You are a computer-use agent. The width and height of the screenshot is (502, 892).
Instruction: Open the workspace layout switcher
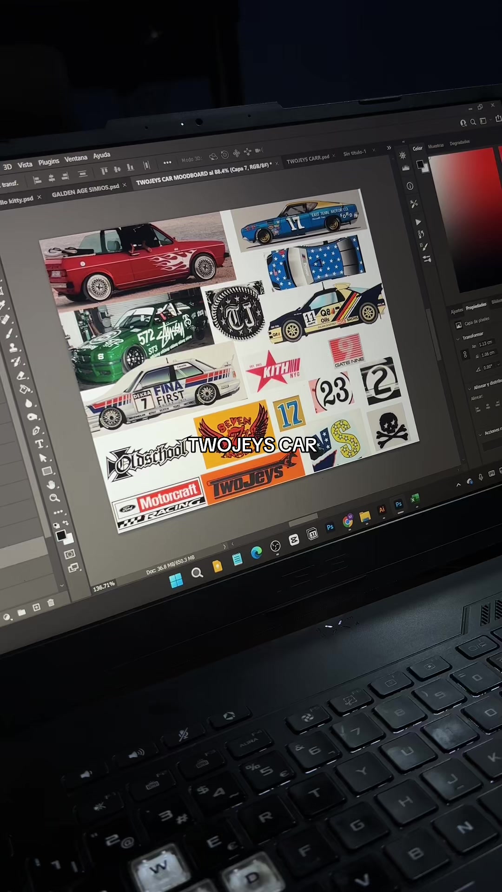(483, 121)
